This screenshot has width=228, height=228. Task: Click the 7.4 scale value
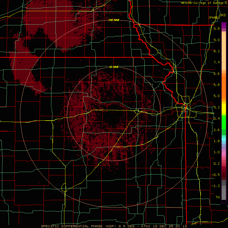click(x=217, y=62)
